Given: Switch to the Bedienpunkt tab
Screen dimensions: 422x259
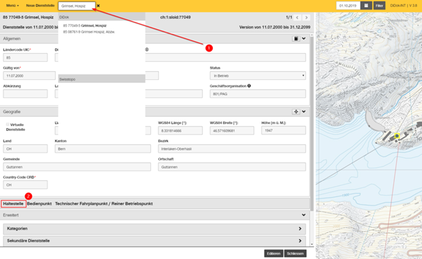Looking at the screenshot, I should pos(39,204).
